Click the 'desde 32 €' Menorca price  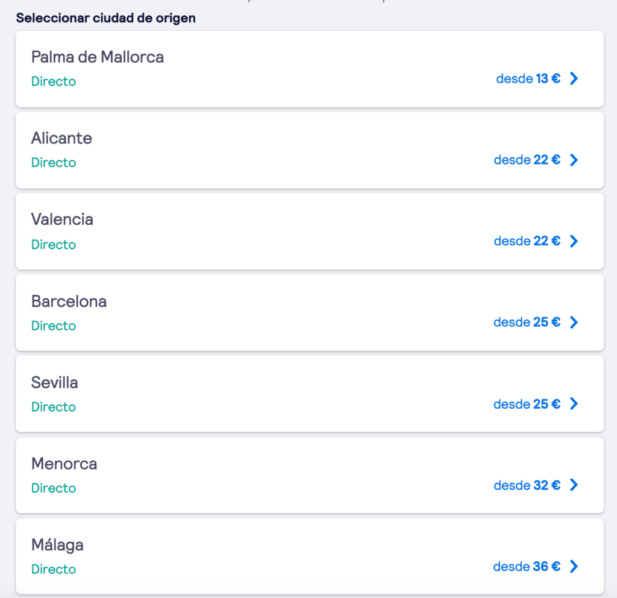527,485
